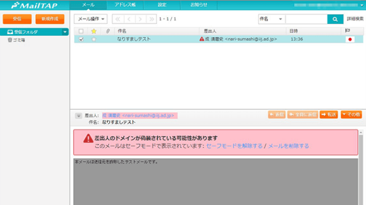This screenshot has width=366, height=205.
Task: Sort by 件名 column header
Action: coord(156,31)
